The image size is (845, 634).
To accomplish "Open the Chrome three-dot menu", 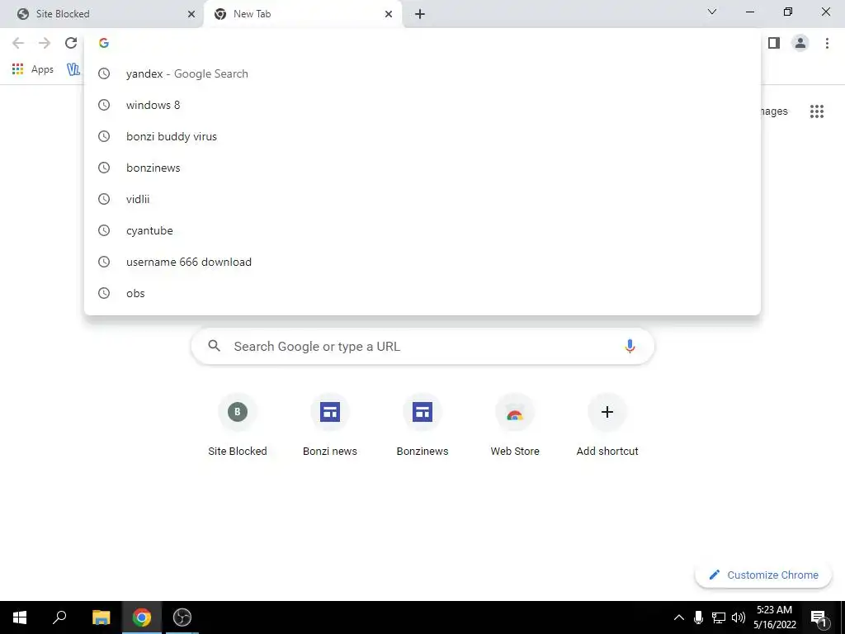I will click(827, 43).
